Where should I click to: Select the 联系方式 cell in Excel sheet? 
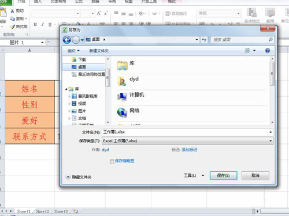point(29,137)
